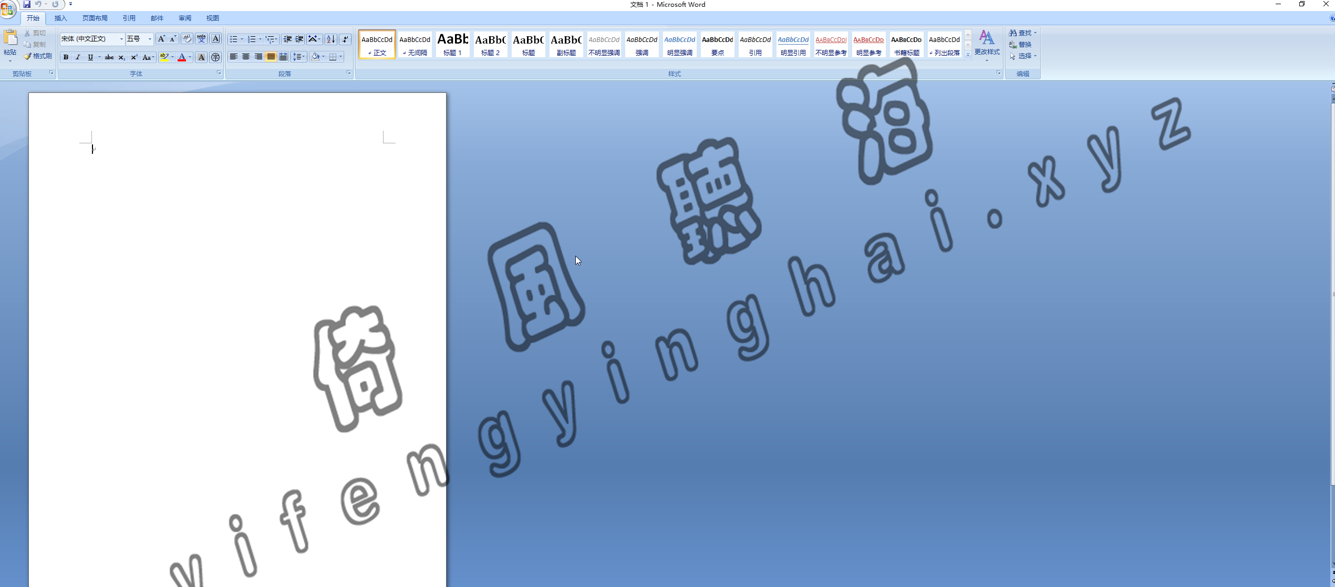Decrease paragraph indent

click(x=287, y=39)
